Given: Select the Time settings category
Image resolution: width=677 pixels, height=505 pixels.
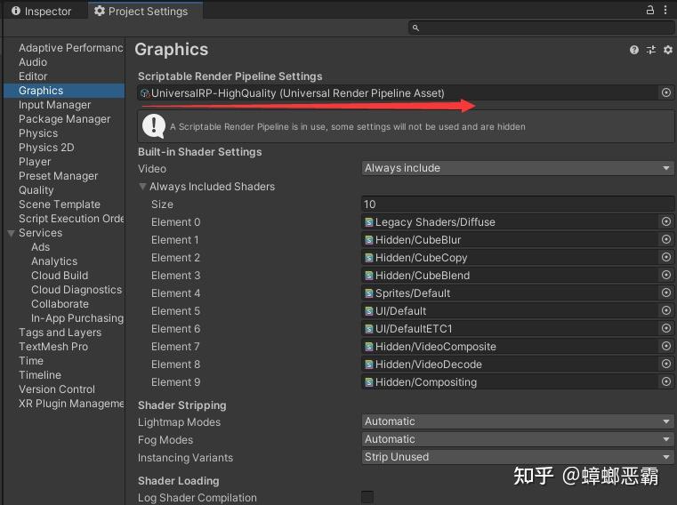Looking at the screenshot, I should 30,361.
